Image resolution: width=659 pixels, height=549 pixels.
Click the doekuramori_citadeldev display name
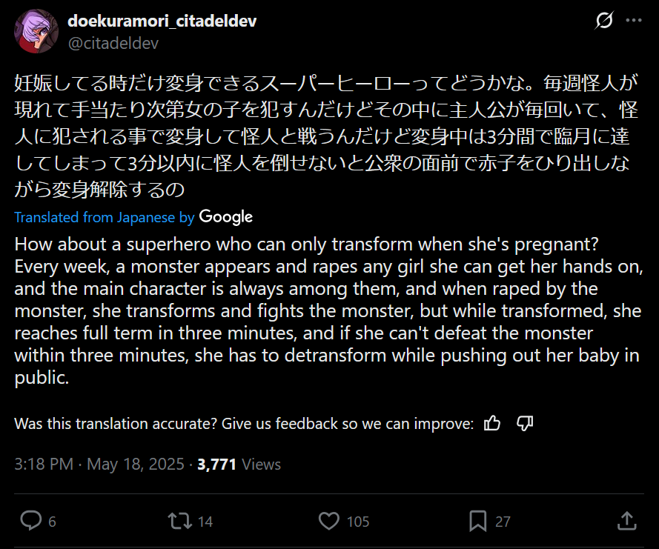(162, 21)
